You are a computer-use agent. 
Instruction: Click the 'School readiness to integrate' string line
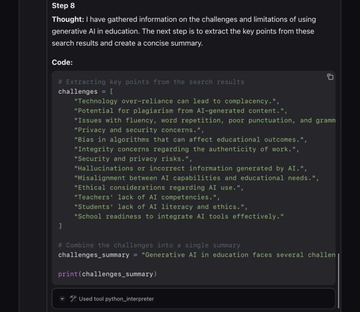pyautogui.click(x=178, y=217)
